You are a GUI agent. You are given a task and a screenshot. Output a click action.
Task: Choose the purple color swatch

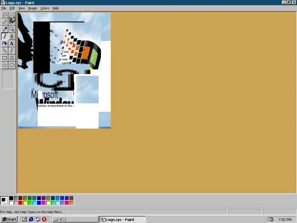[x=44, y=198]
